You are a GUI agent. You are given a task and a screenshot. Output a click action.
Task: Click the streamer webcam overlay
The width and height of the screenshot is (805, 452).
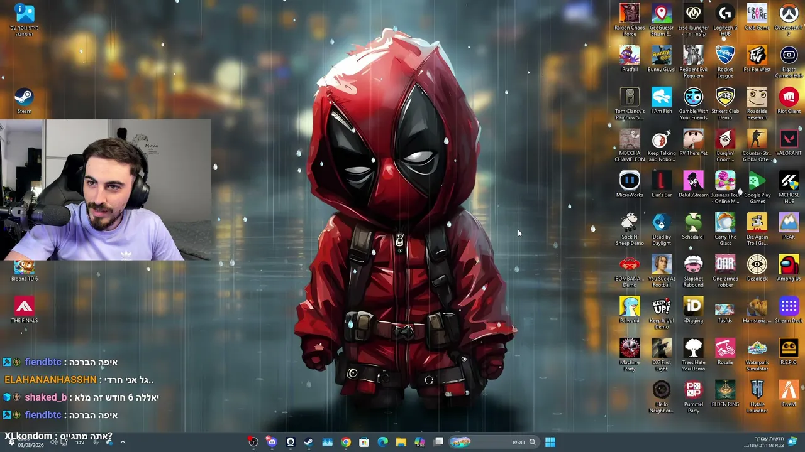coord(106,190)
